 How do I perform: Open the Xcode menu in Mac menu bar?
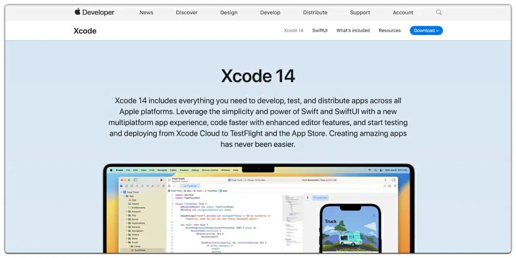(x=119, y=170)
